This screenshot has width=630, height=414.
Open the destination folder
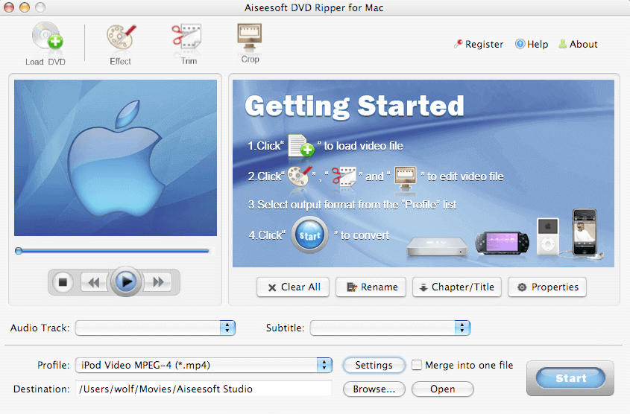coord(443,389)
